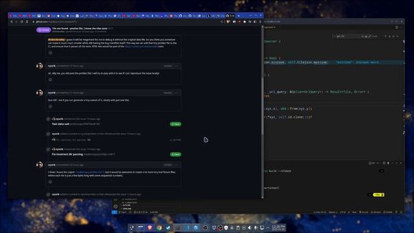The image size is (414, 233).
Task: Open options menu on nyurik's 'culprit' comment
Action: coord(177,165)
